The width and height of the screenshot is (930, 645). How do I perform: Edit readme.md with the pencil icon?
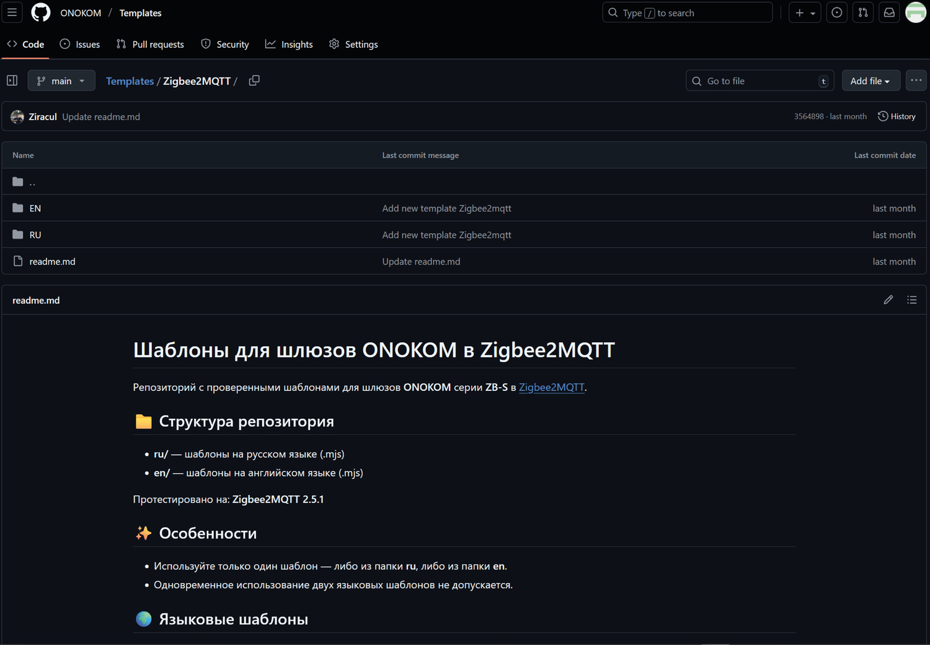[888, 300]
